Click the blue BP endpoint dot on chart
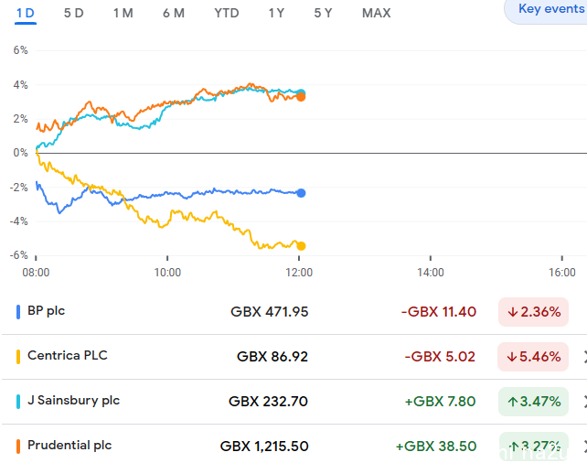This screenshot has width=587, height=463. [301, 193]
